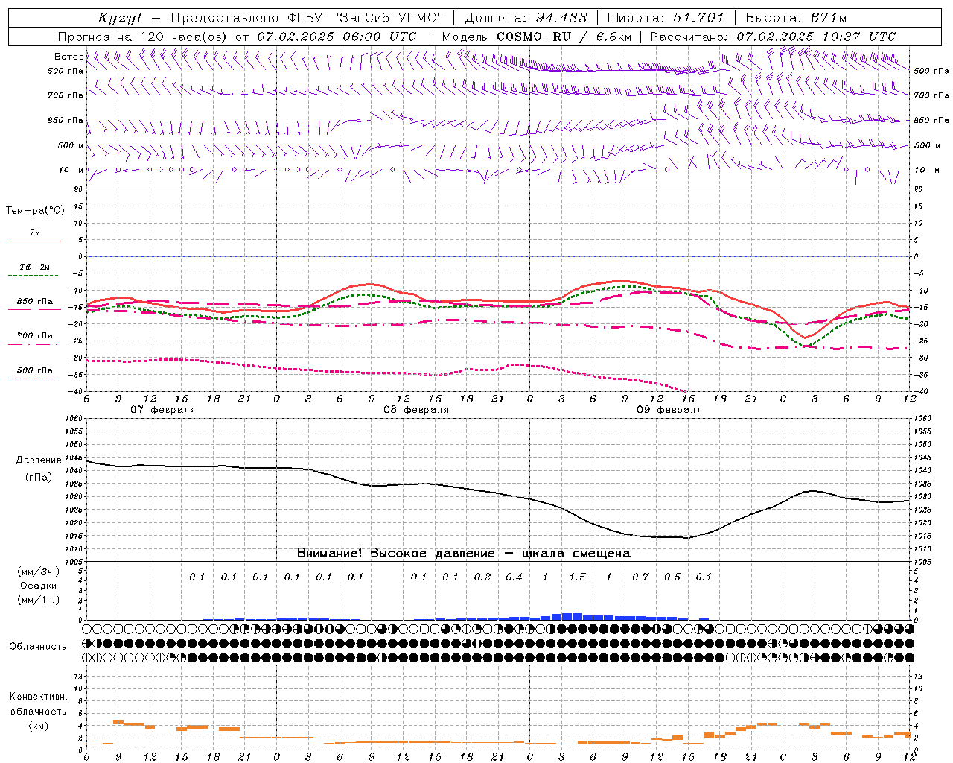Click the "Td 2м" dew point legend entry
The image size is (953, 763).
[x=35, y=267]
